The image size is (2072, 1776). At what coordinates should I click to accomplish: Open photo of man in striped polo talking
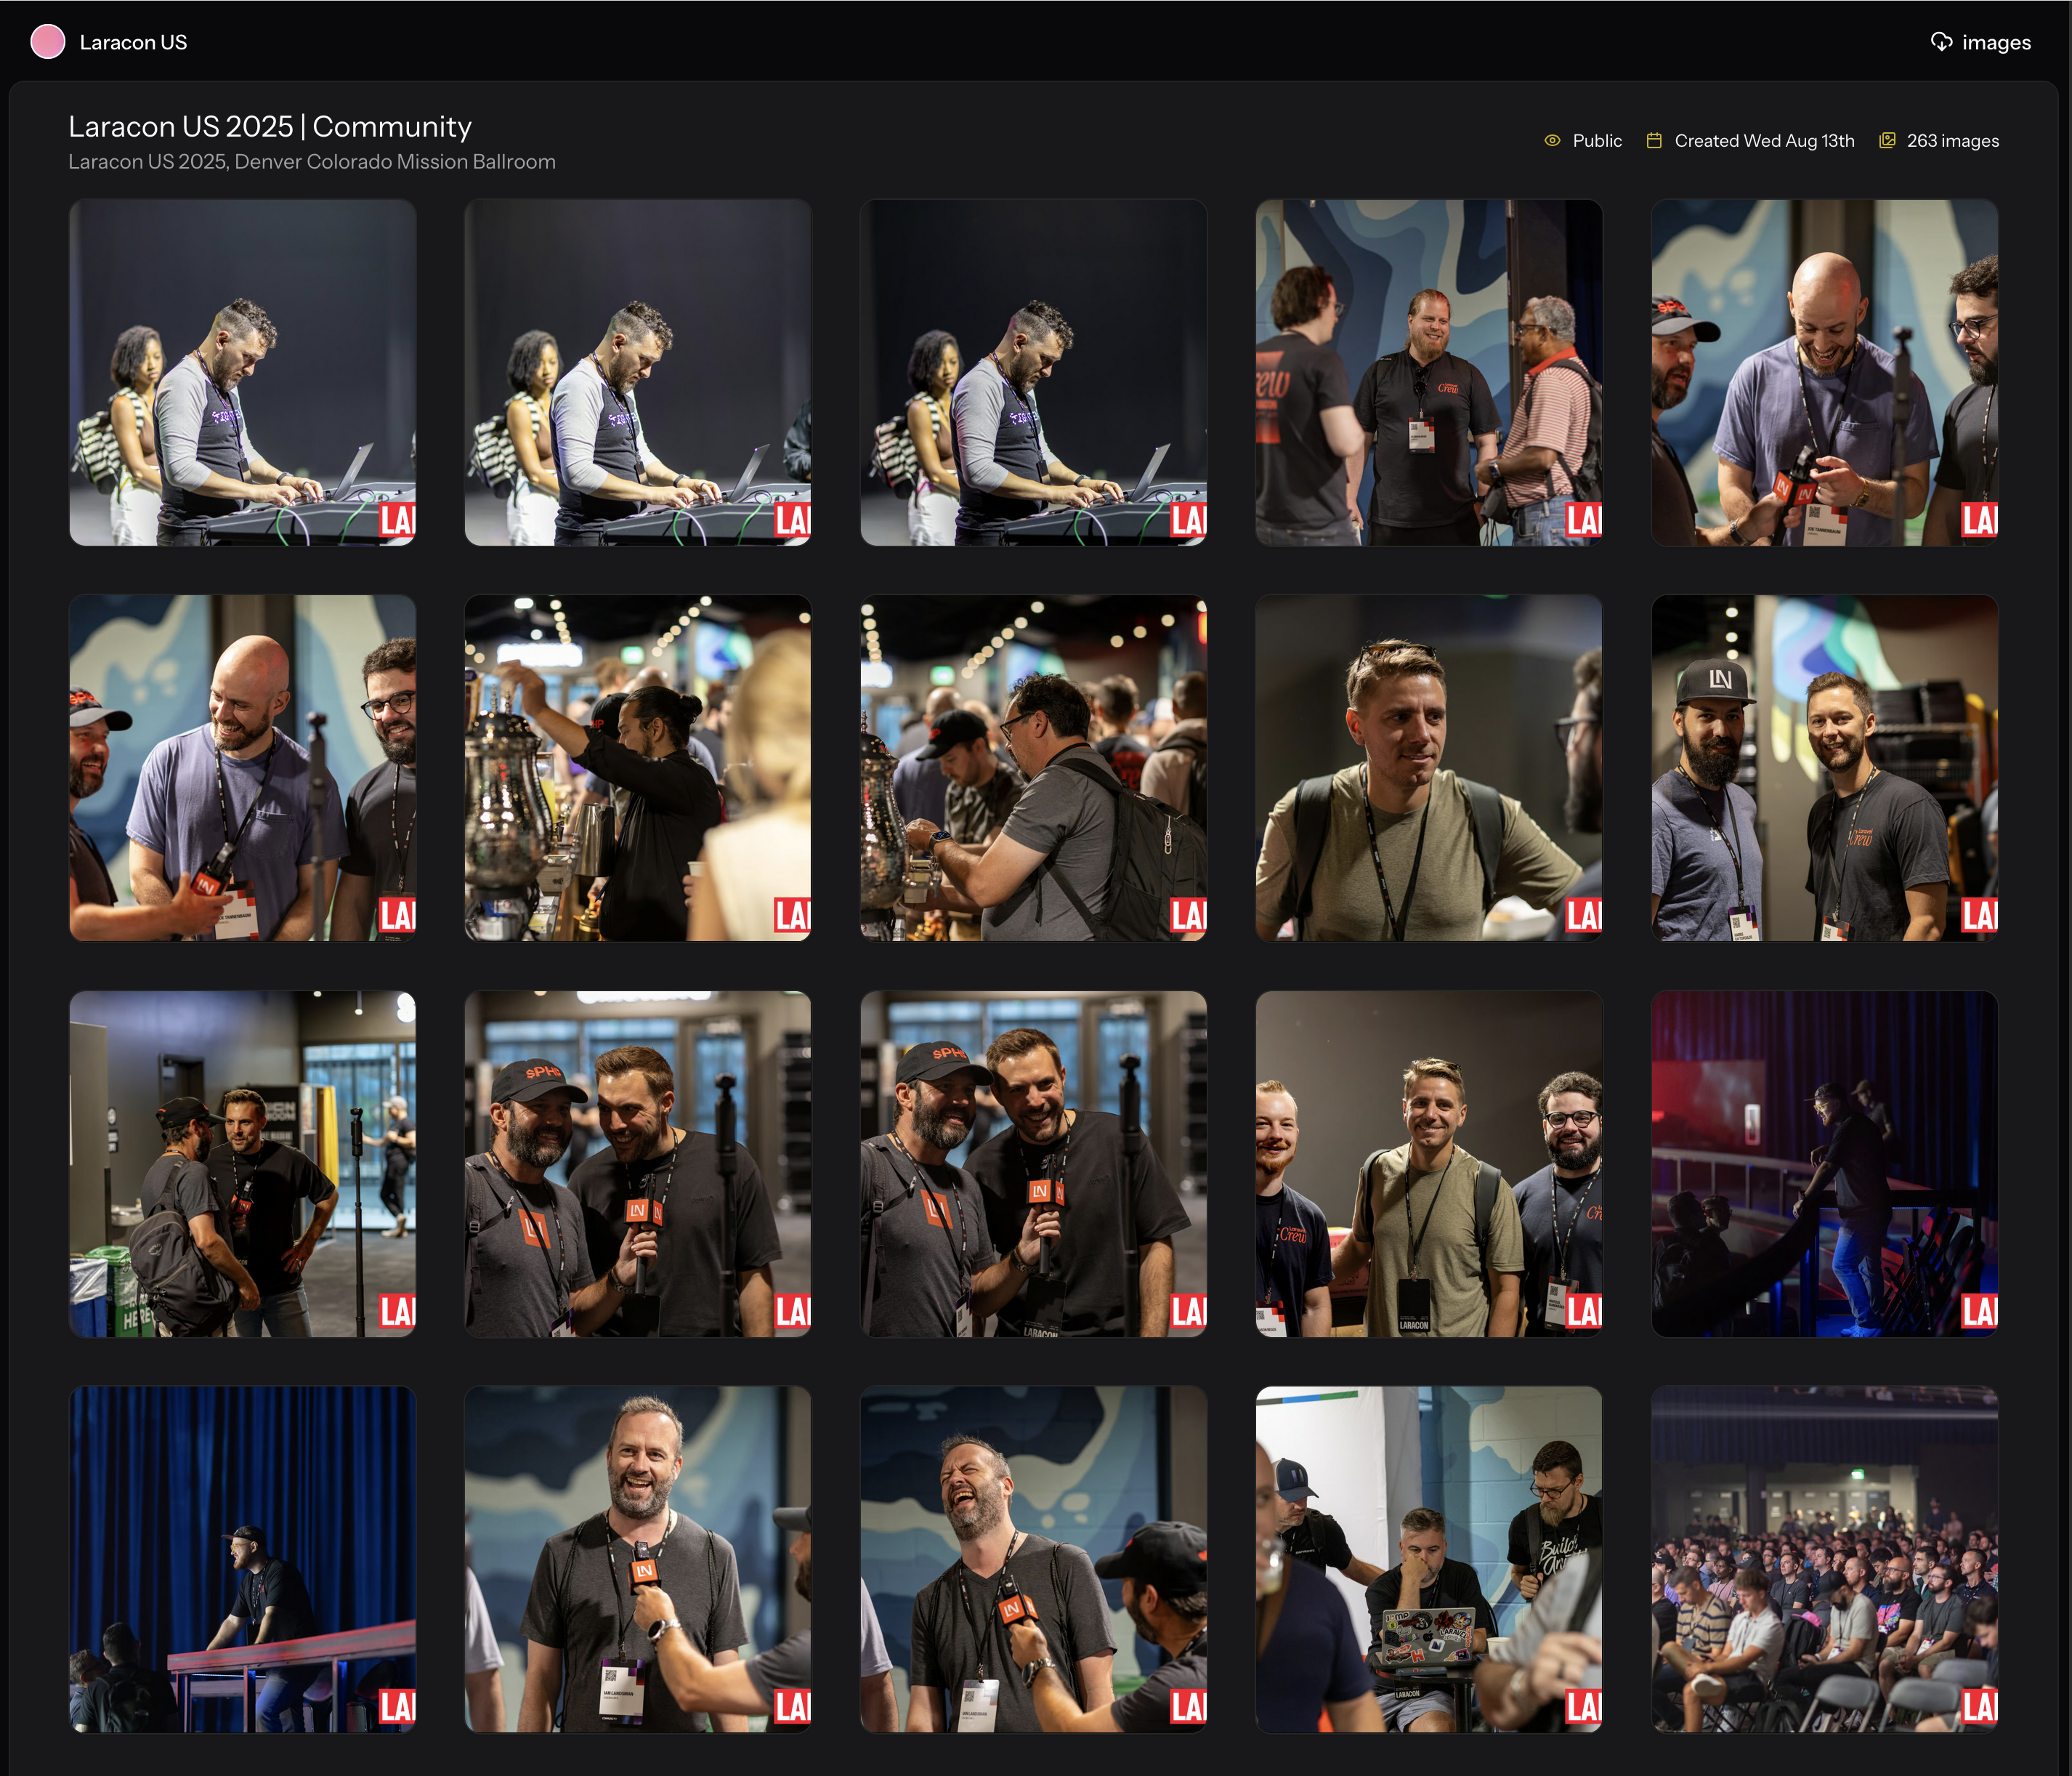[x=1428, y=372]
